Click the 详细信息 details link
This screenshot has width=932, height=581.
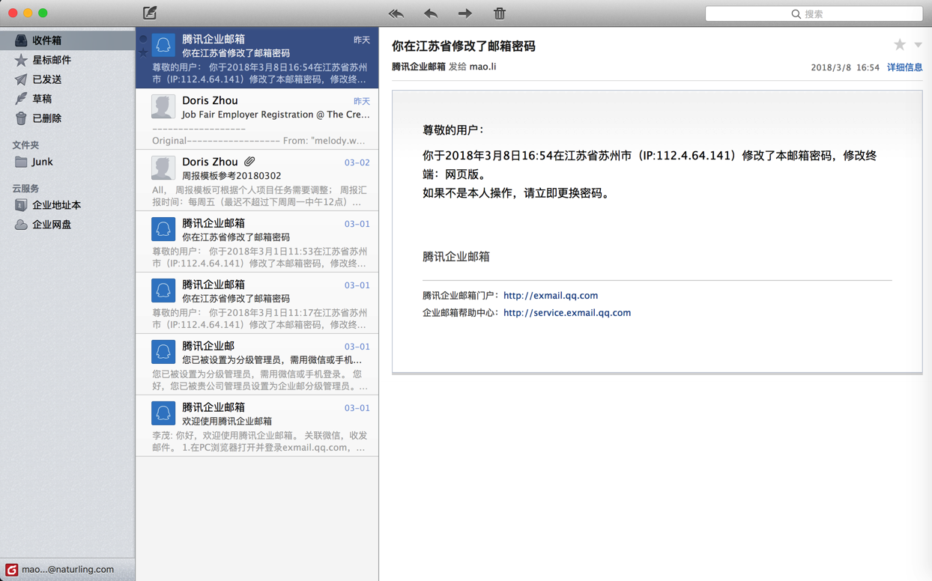pyautogui.click(x=905, y=67)
